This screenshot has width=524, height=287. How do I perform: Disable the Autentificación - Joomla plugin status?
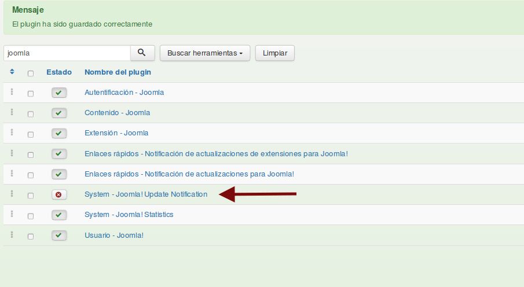coord(59,93)
